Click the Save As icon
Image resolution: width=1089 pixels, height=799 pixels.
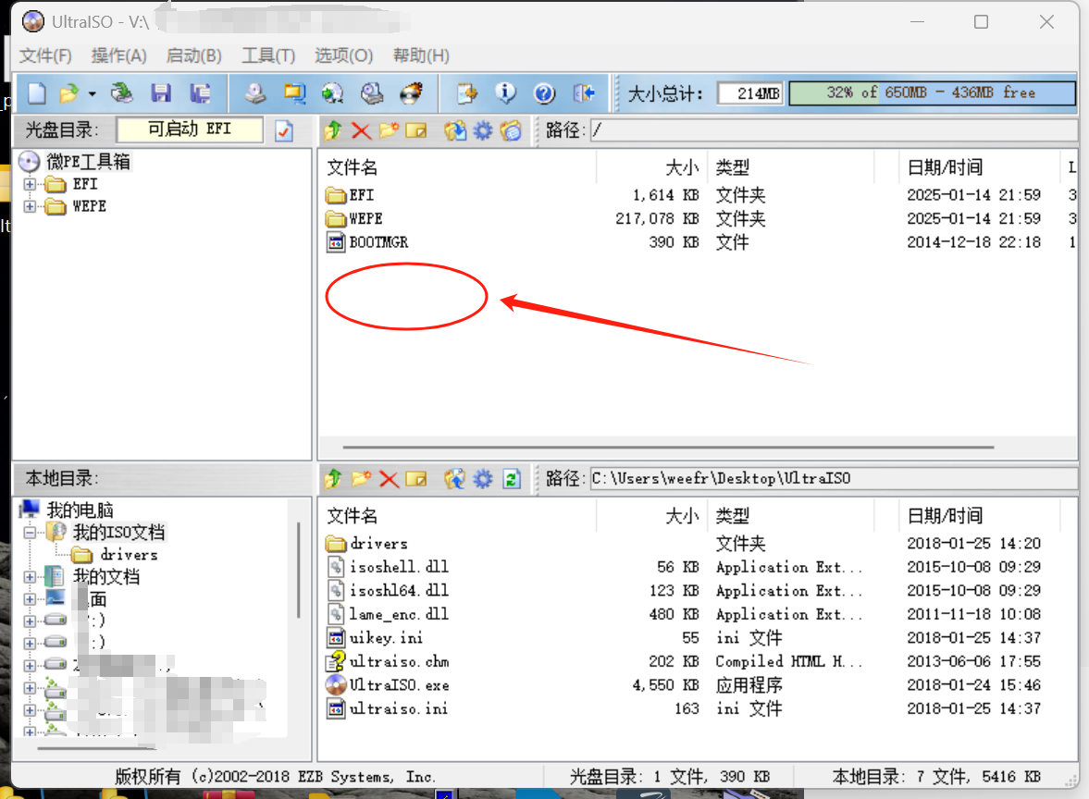point(200,93)
